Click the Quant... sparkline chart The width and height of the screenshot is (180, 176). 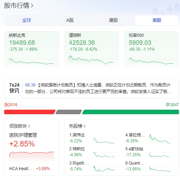click(162, 169)
